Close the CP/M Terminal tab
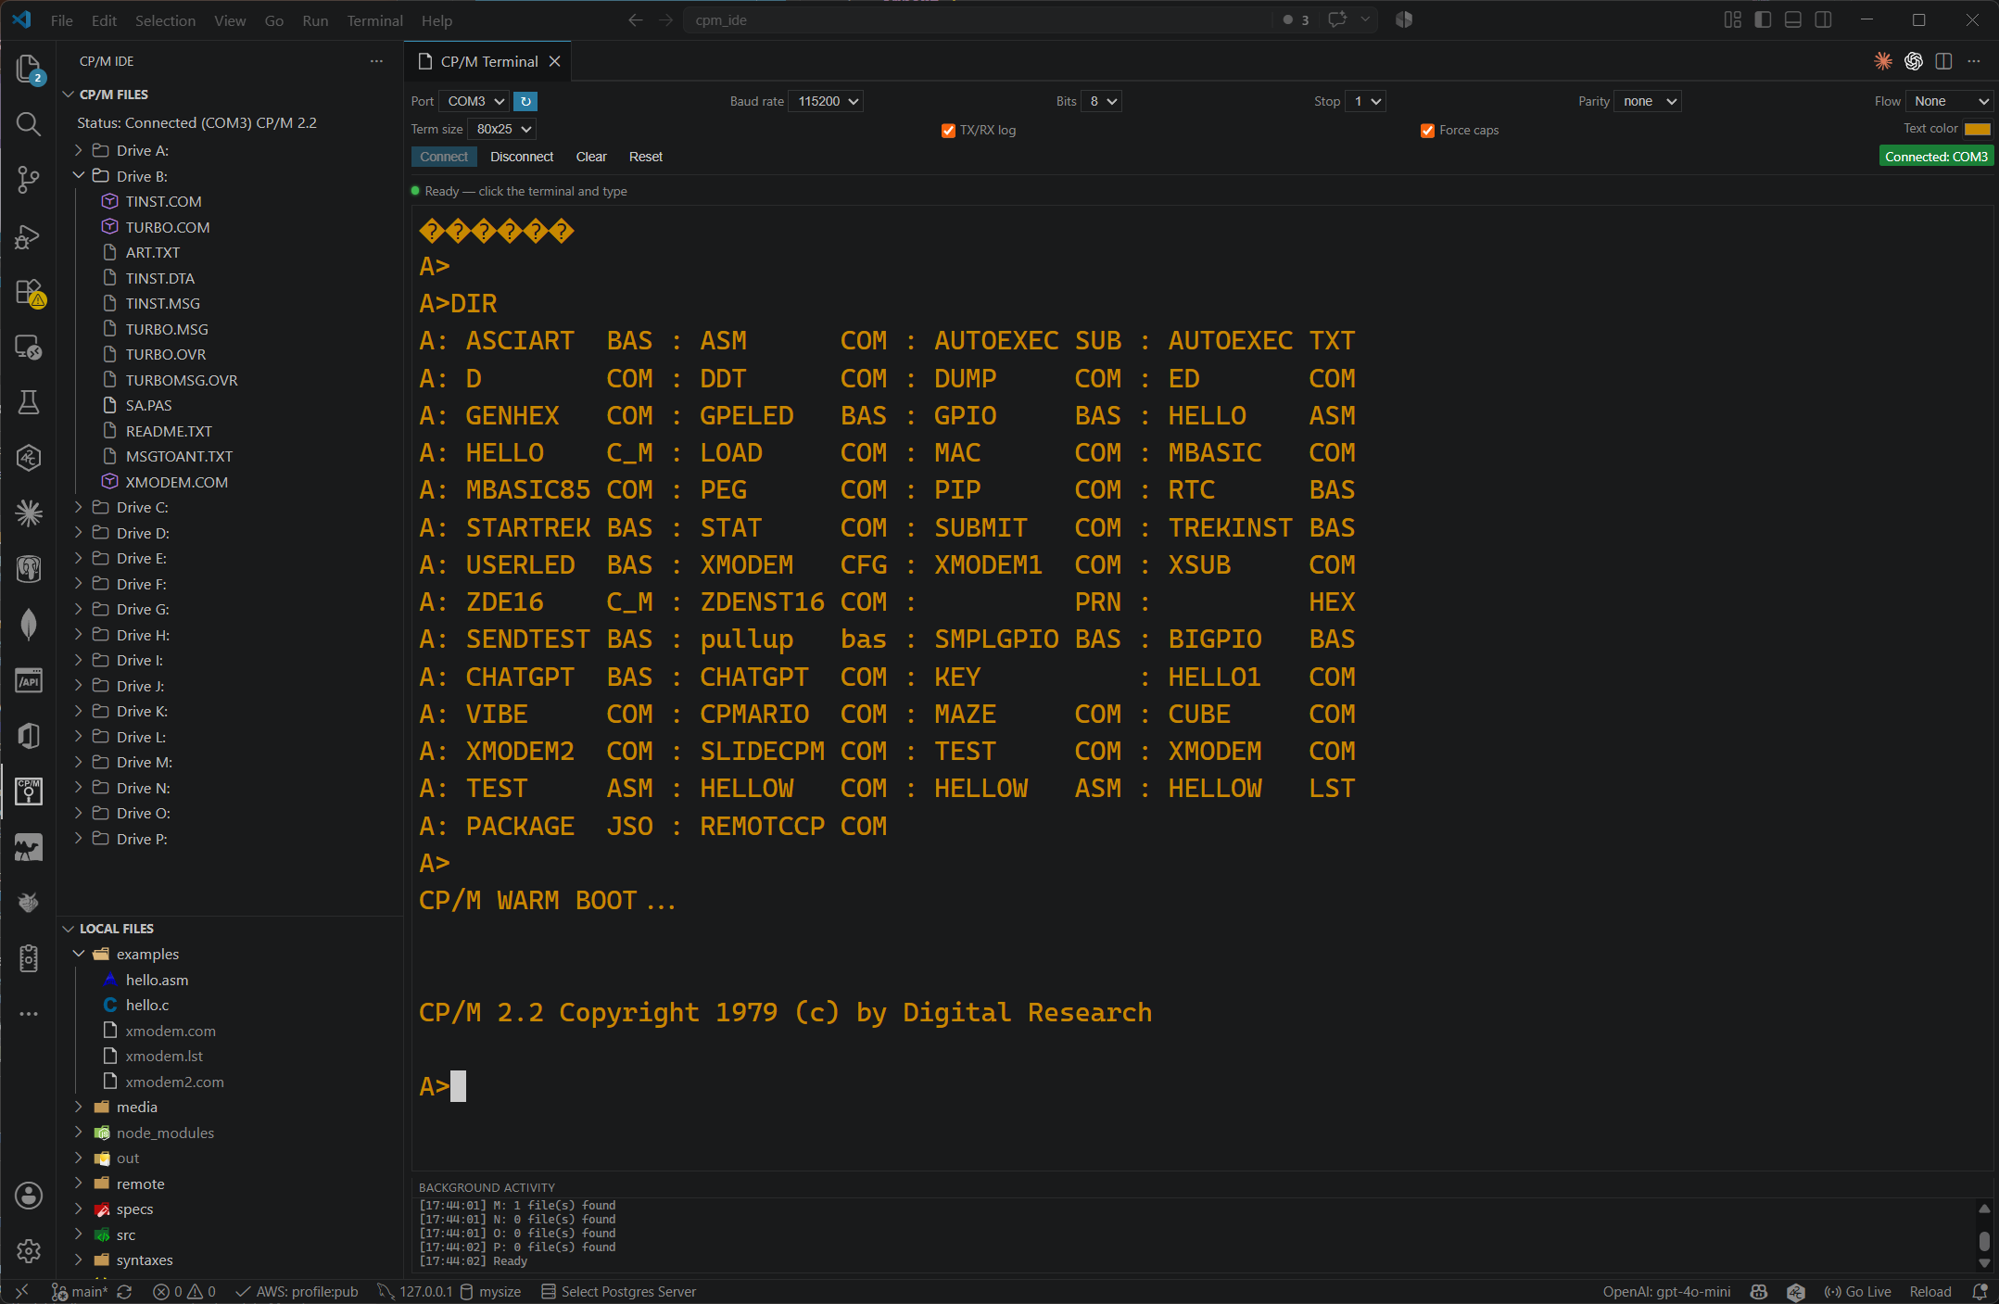 555,61
